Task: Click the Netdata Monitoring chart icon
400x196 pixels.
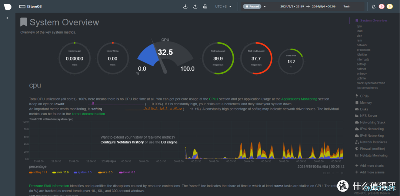Action: [357, 155]
